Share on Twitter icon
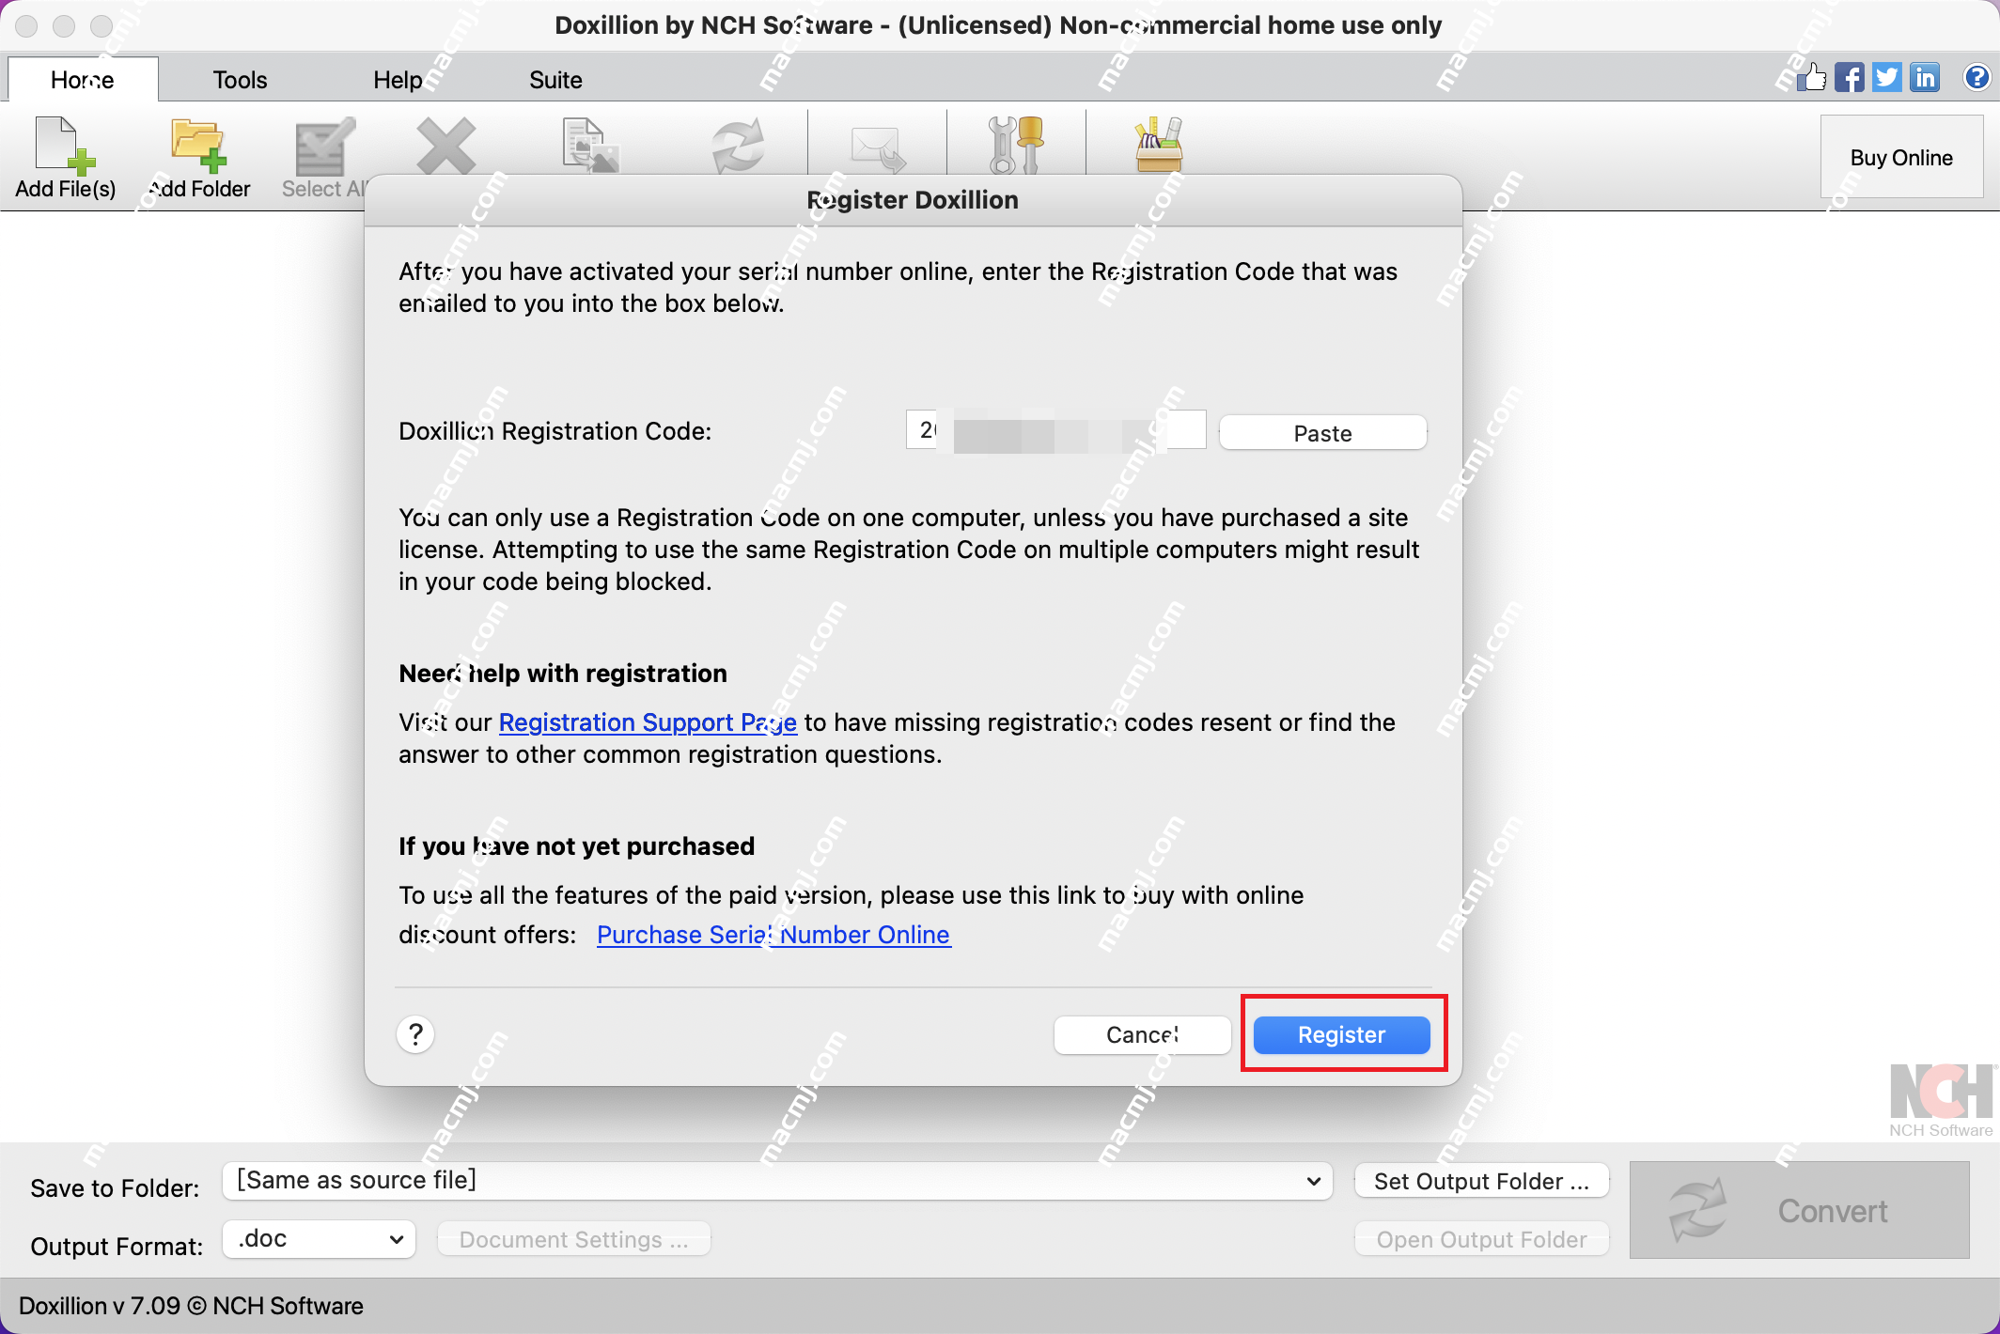Image resolution: width=2000 pixels, height=1334 pixels. (1886, 77)
